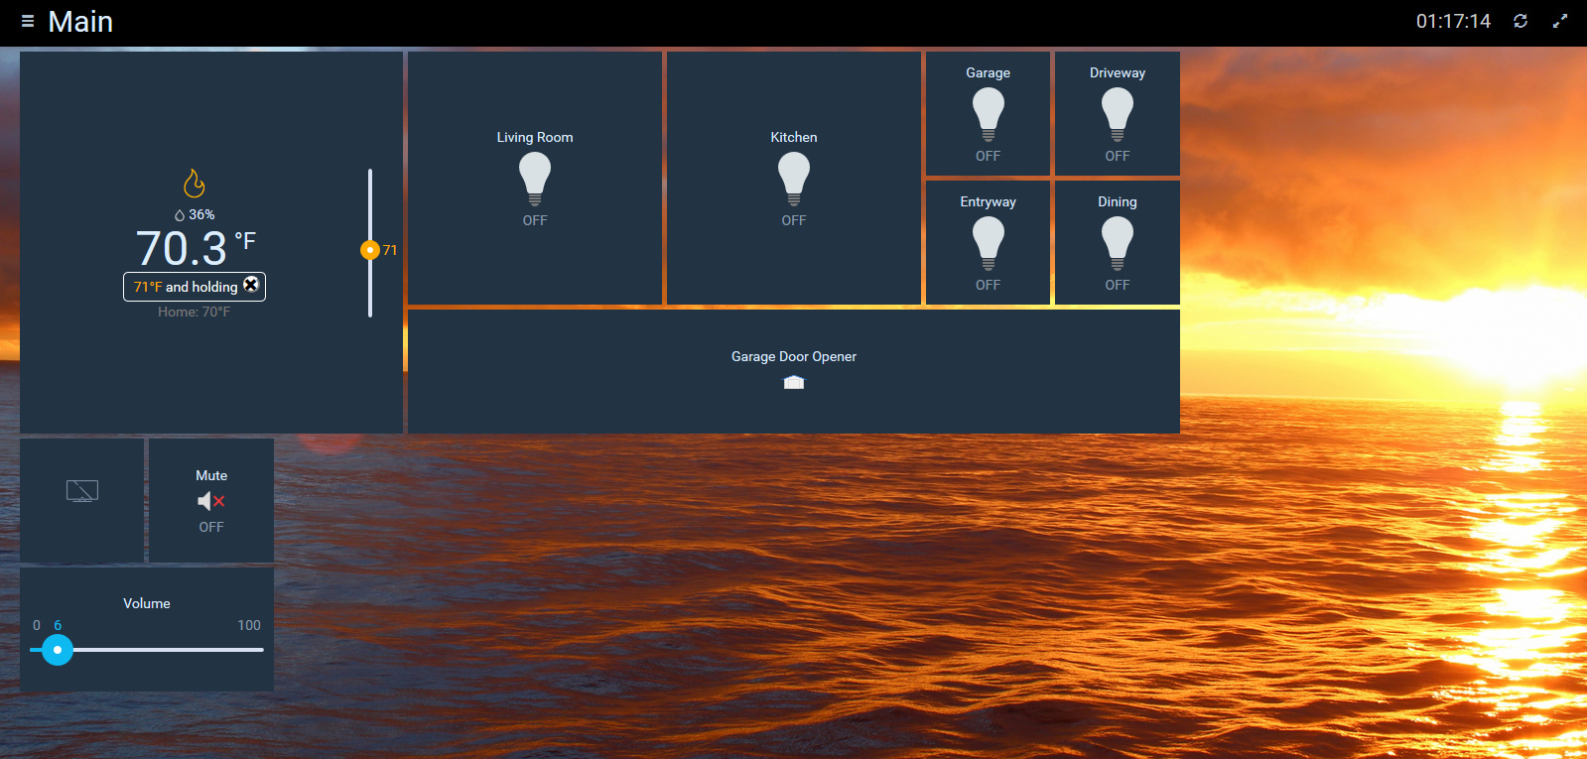Click the thermostat setpoint slider handle

pyautogui.click(x=370, y=250)
